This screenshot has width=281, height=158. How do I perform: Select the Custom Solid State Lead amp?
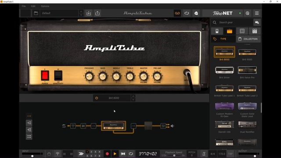click(x=247, y=106)
